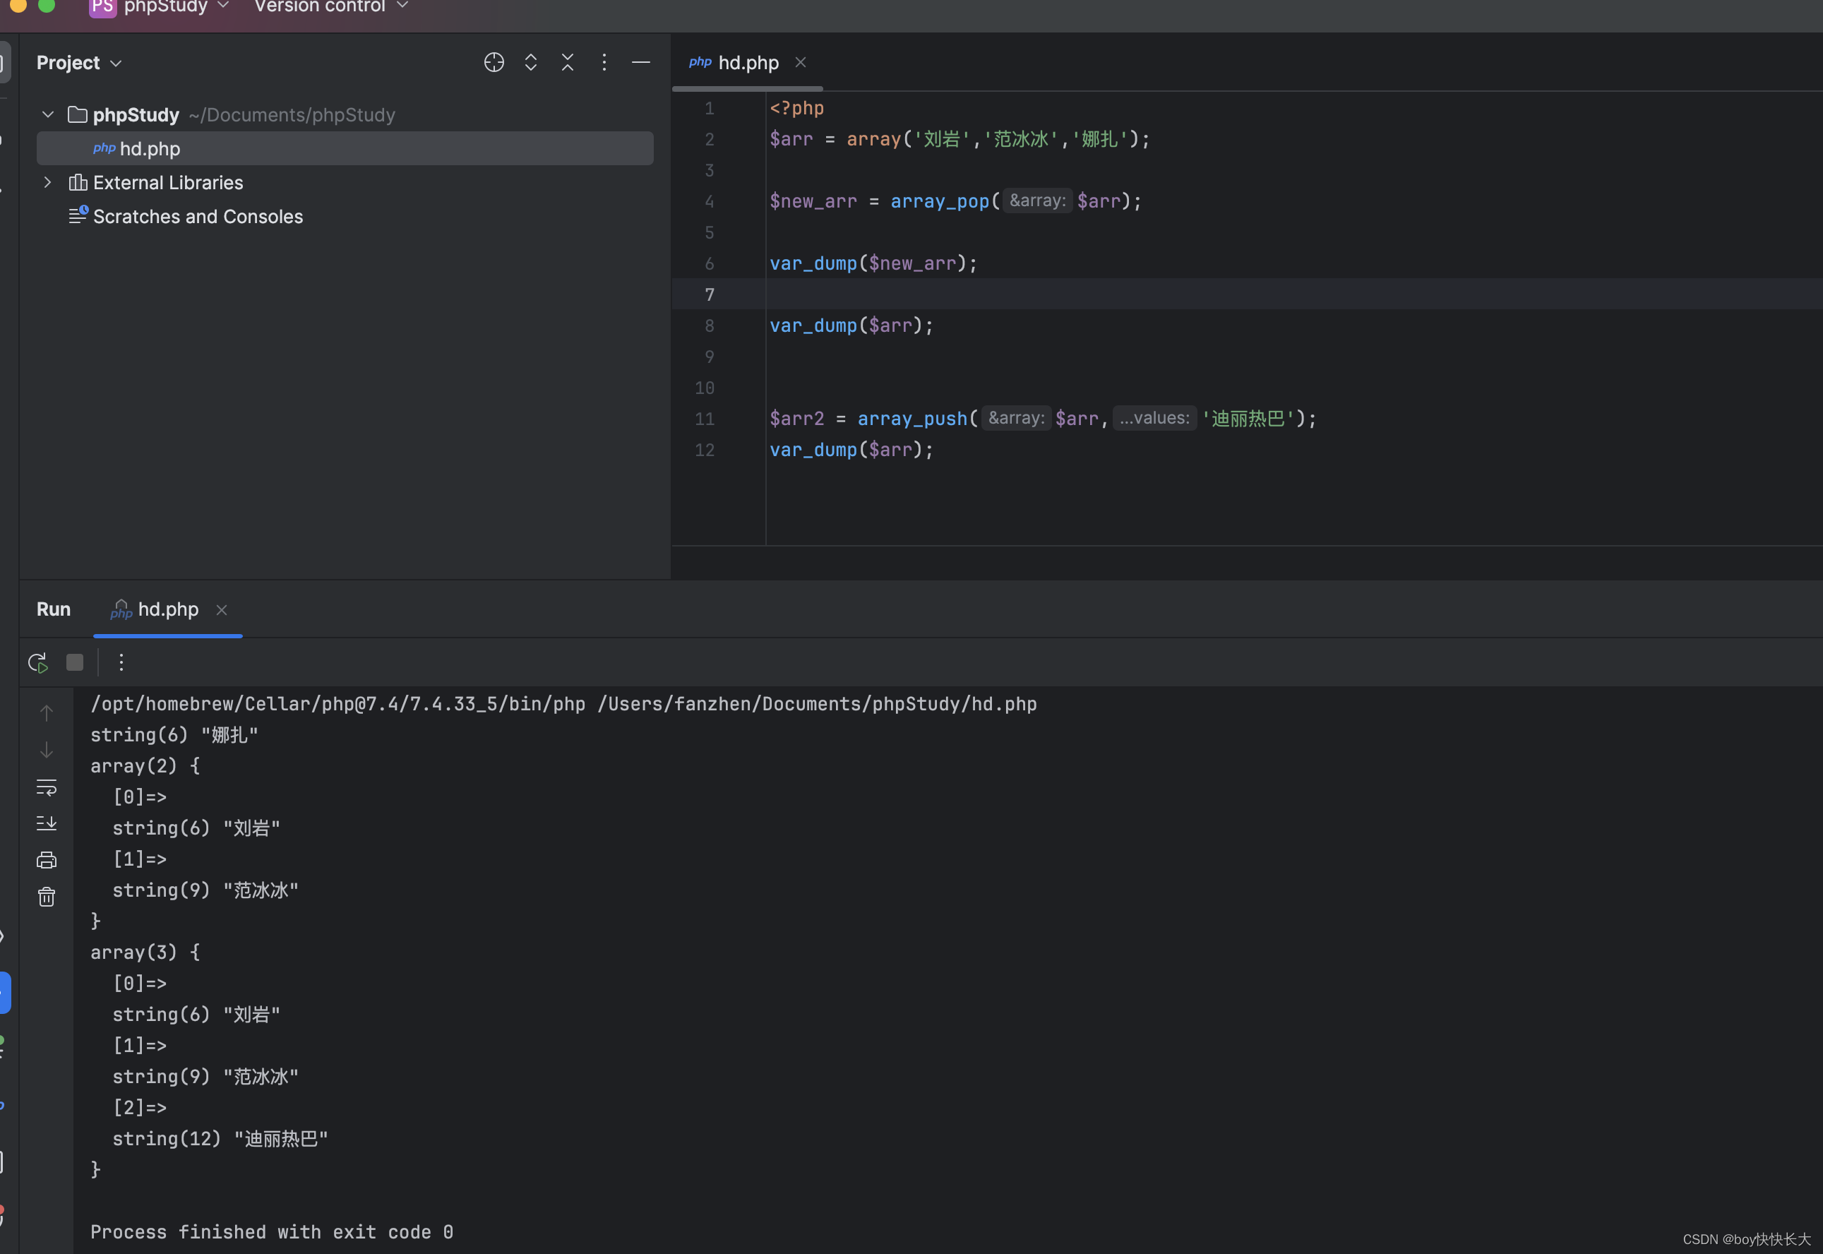The width and height of the screenshot is (1823, 1254).
Task: Open the phpStudy project dropdown
Action: (x=176, y=7)
